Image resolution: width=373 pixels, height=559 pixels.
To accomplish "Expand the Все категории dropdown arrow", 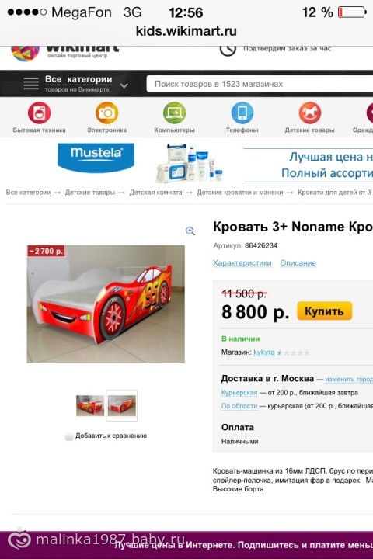I will pyautogui.click(x=124, y=85).
